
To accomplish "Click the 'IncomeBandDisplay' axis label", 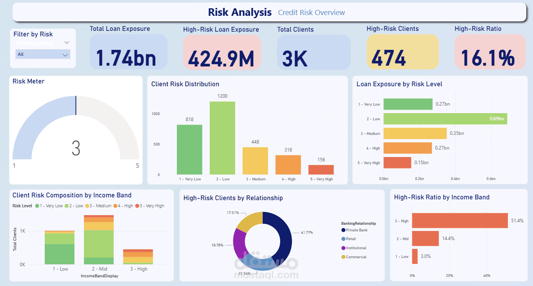I will pyautogui.click(x=99, y=276).
